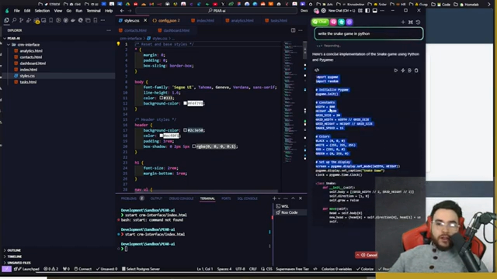Screen dimensions: 497x279
Task: Click the #2c3e50 color swatch
Action: click(185, 131)
